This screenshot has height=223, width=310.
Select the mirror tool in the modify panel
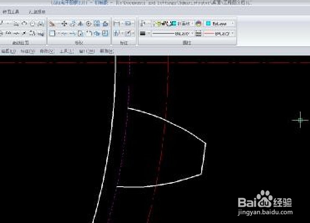click(x=80, y=24)
